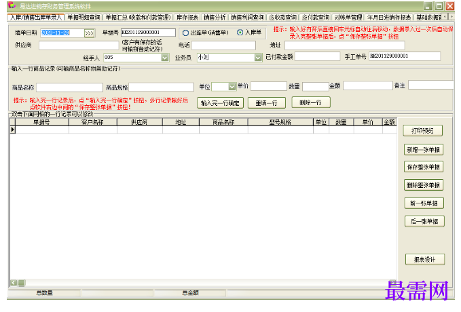Click the application logo icon in title bar
461x312 pixels.
pyautogui.click(x=12, y=5)
